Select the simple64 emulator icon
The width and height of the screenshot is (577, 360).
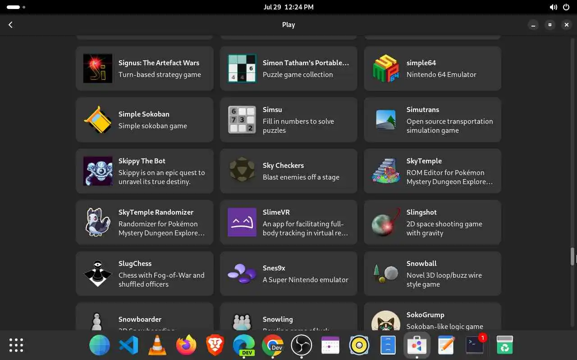[x=386, y=68]
